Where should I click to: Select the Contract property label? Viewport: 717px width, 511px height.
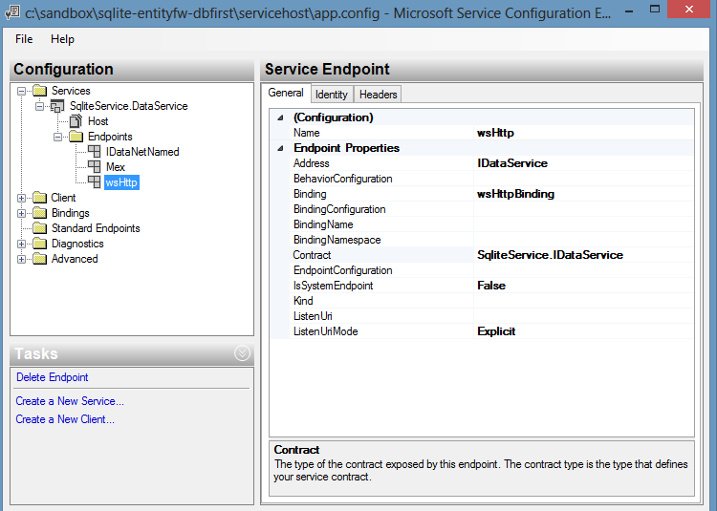pyautogui.click(x=312, y=255)
